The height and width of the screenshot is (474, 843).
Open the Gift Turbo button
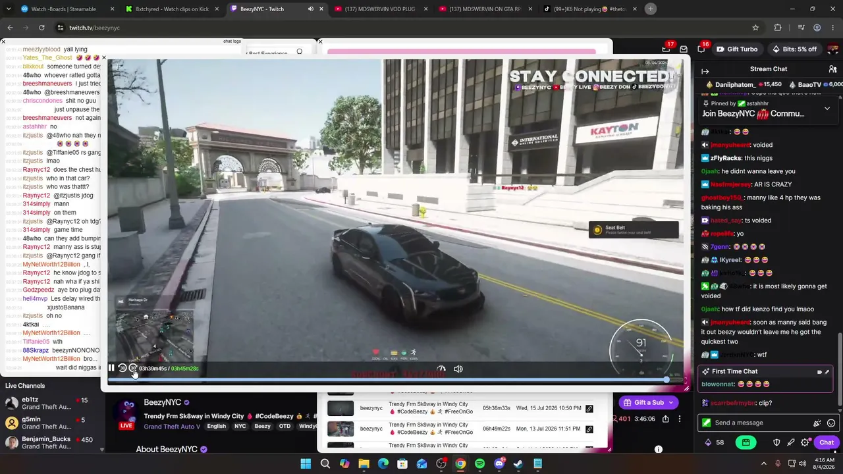(737, 49)
